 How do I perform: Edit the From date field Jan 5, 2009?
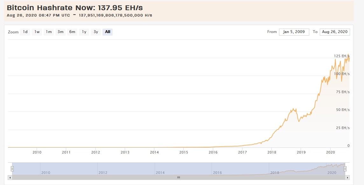coord(294,32)
